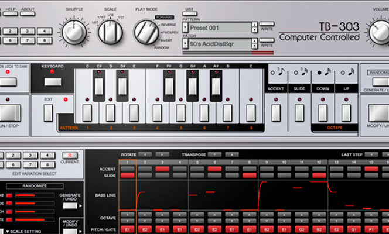Screen dimensions: 389x234
Task: Turn the Shuffle knob
Action: coord(74,32)
